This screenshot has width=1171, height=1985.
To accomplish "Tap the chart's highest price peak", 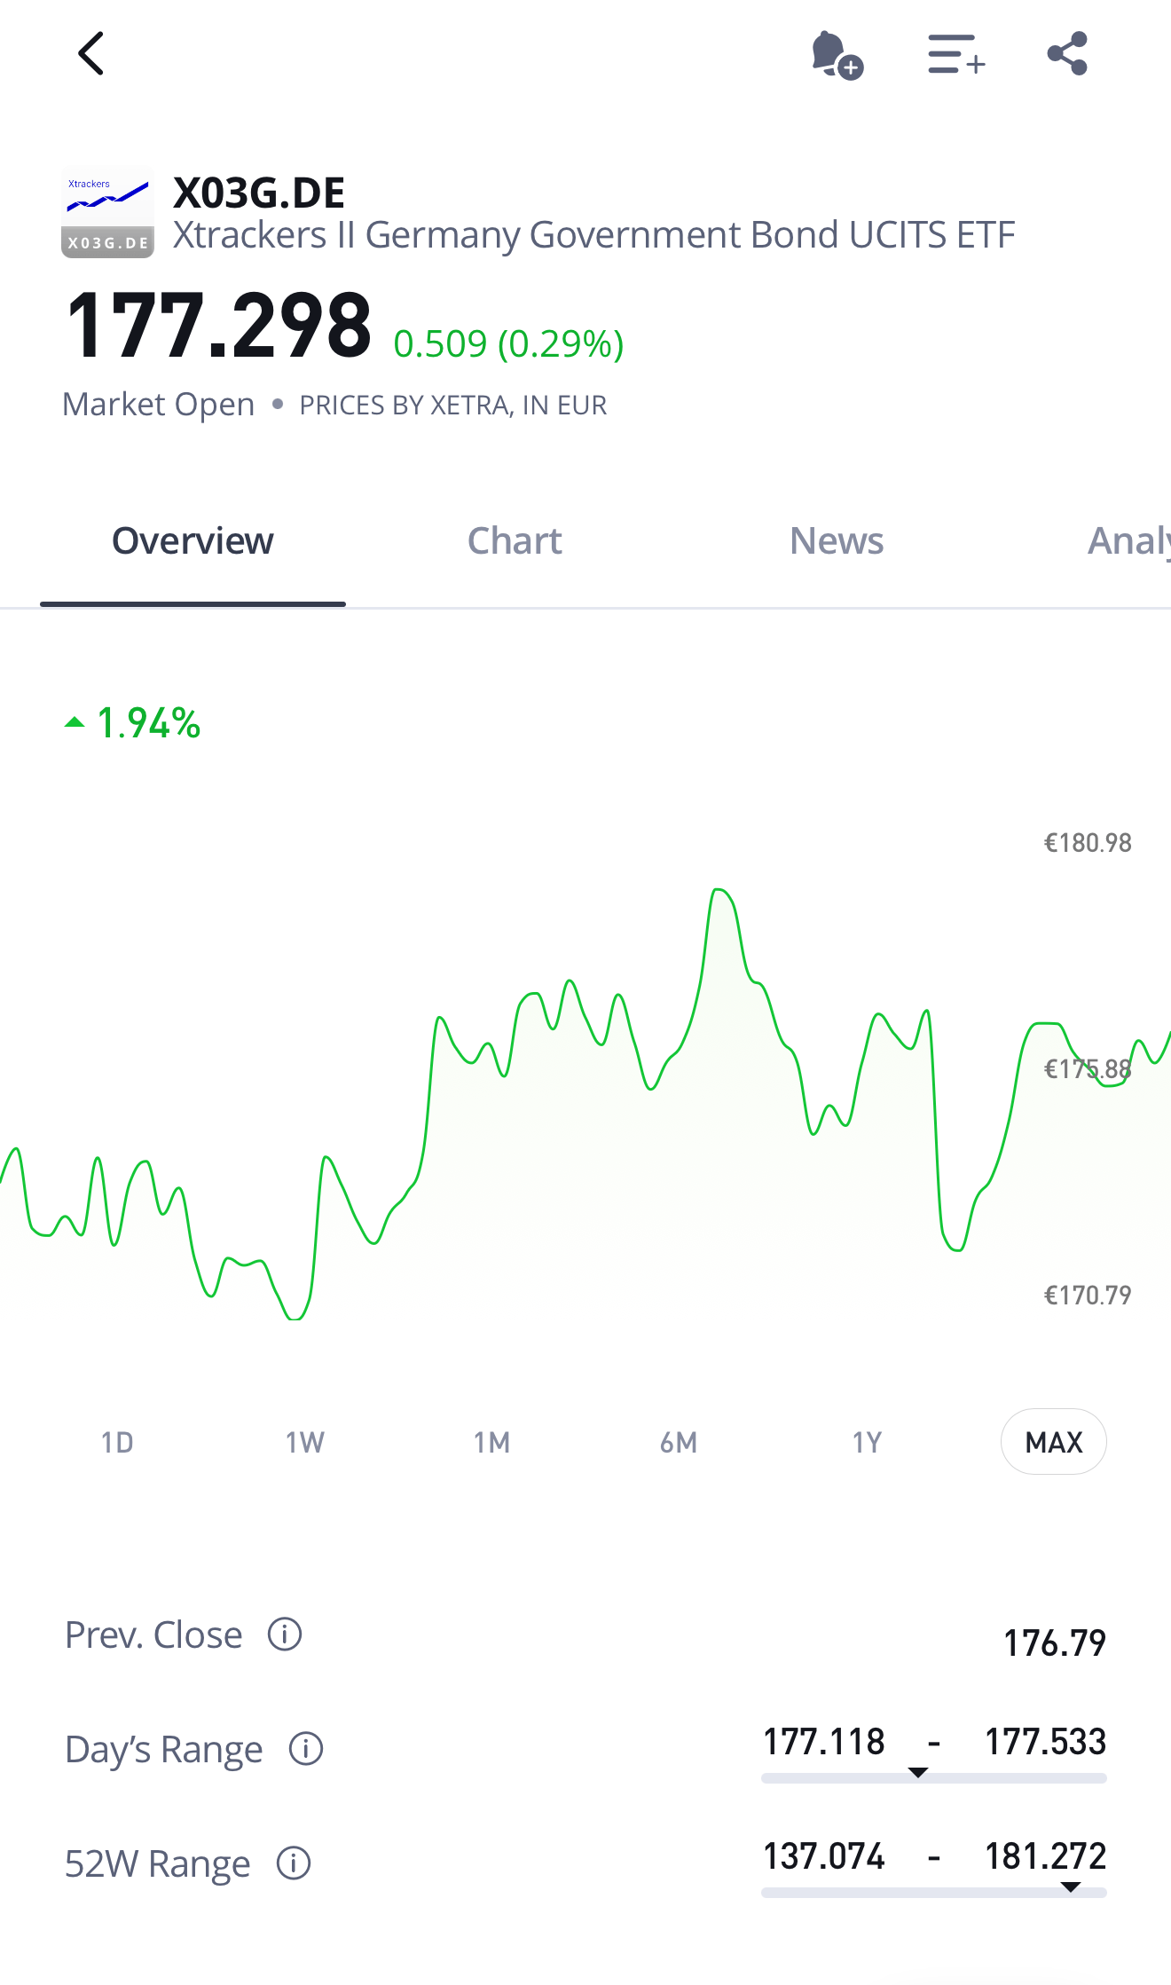I will pos(719,890).
